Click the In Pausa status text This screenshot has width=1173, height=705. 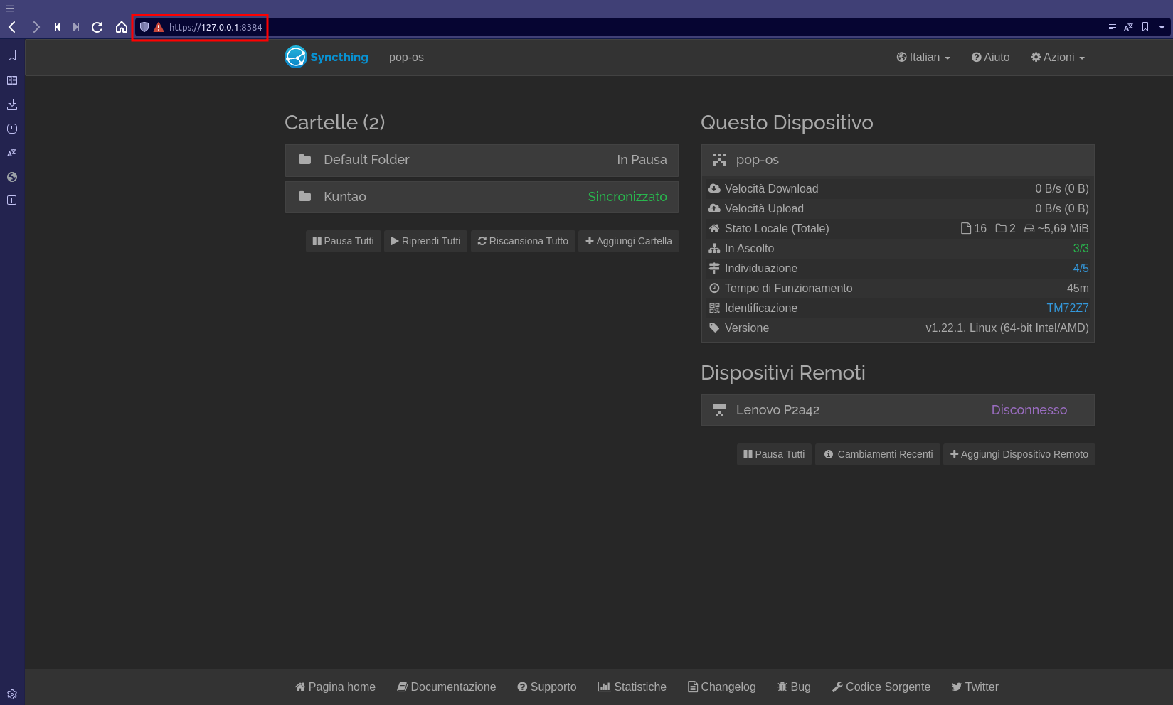click(642, 160)
